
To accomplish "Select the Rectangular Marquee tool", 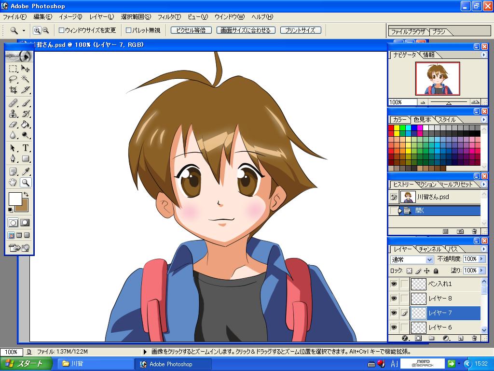I will tap(13, 69).
